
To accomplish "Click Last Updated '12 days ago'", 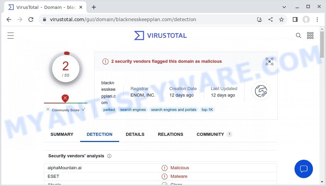I will pyautogui.click(x=223, y=95).
